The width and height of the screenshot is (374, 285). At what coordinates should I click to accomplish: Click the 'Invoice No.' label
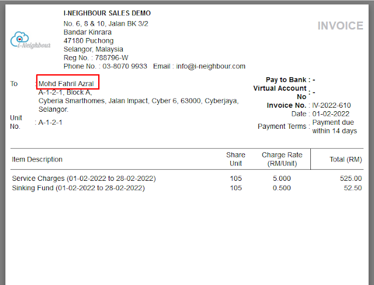pyautogui.click(x=286, y=105)
